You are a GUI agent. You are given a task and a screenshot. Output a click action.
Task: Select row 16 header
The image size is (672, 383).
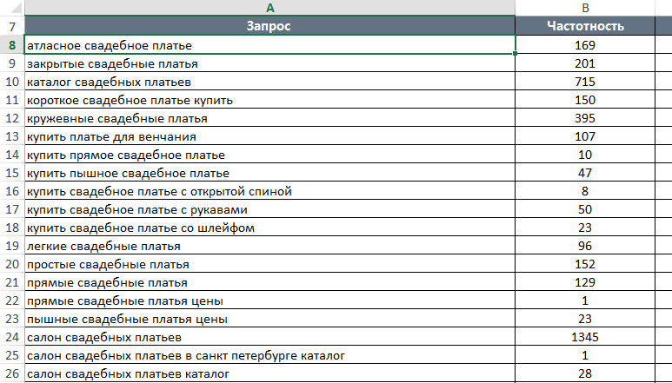(12, 191)
